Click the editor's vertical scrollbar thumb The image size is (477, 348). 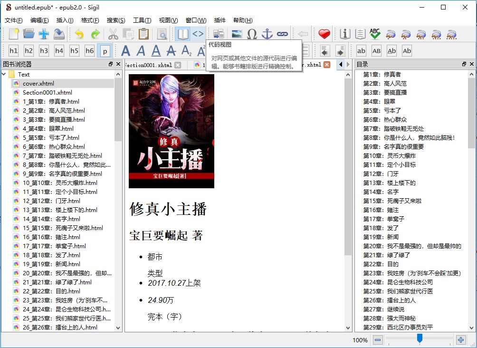(348, 167)
